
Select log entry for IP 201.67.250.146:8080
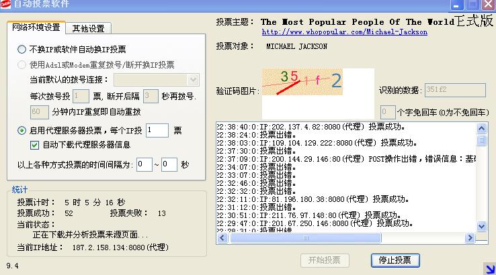click(x=315, y=223)
